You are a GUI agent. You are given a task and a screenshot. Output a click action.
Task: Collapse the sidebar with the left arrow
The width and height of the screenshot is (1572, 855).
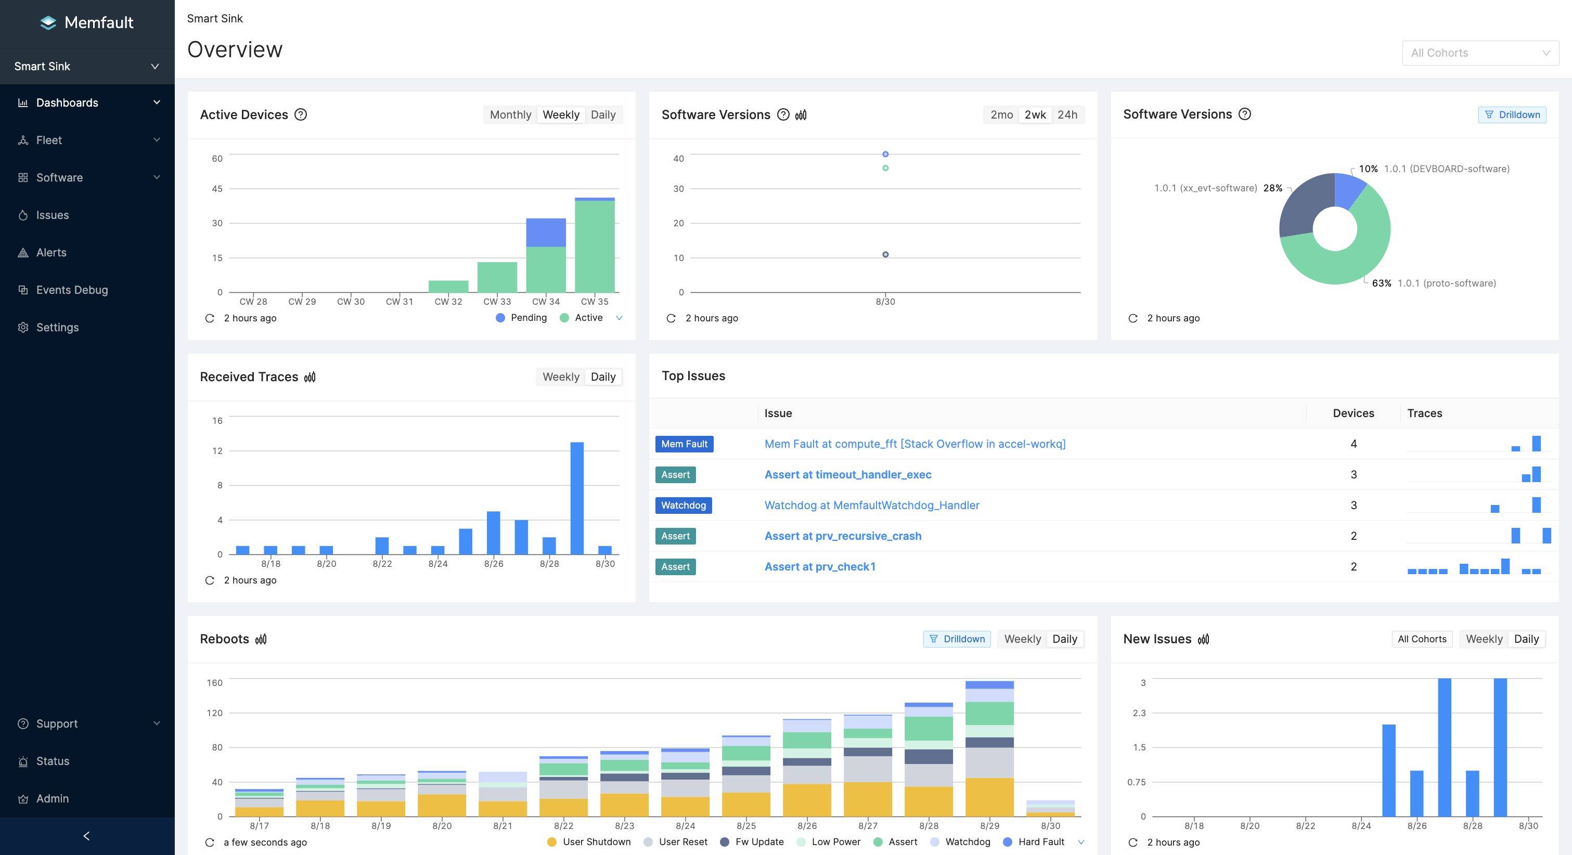(87, 836)
